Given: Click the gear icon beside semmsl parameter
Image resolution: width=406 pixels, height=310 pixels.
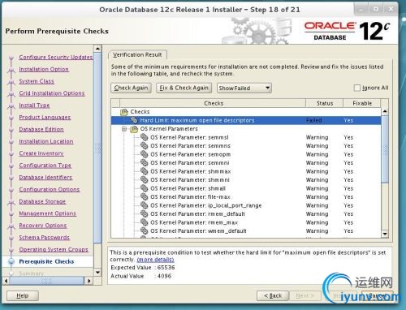Looking at the screenshot, I should (144, 137).
